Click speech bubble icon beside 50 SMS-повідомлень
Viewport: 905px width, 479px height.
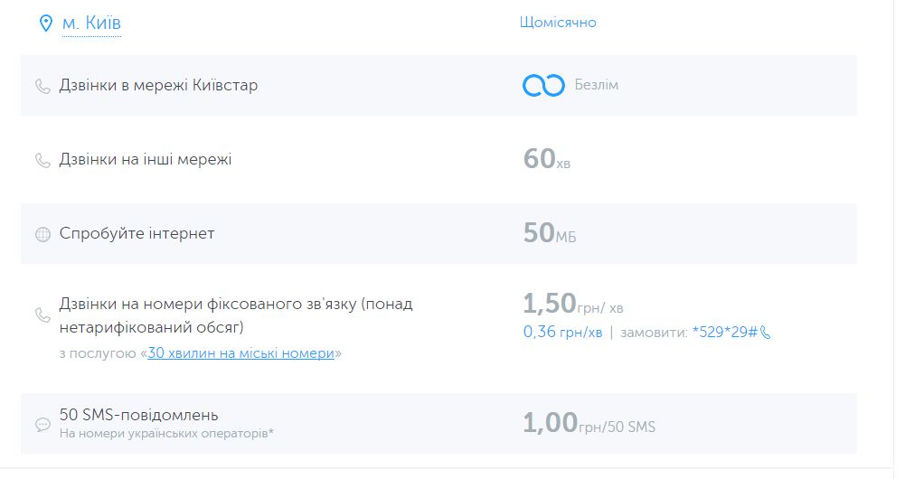42,425
